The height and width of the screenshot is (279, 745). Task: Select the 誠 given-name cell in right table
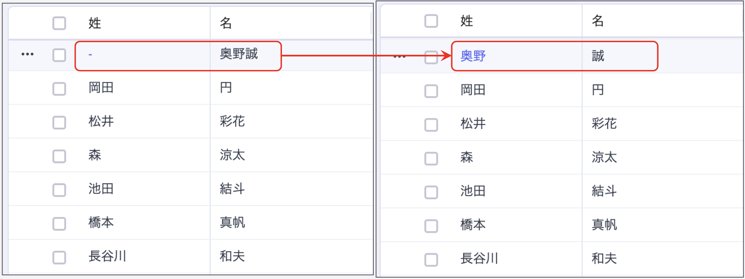point(598,56)
